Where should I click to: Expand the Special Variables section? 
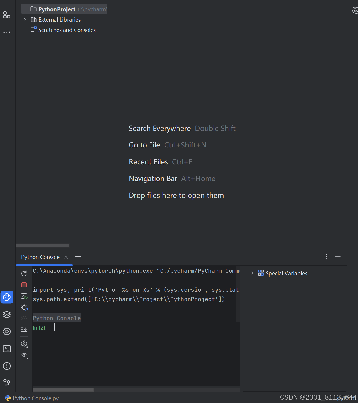point(252,273)
